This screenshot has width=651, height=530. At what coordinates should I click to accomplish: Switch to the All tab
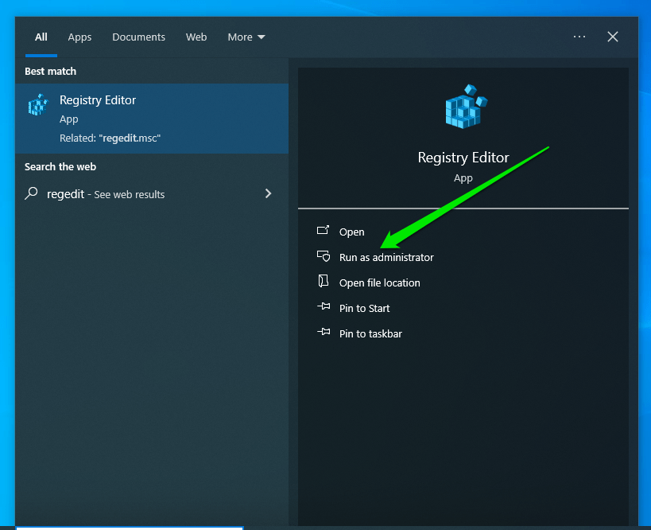41,37
